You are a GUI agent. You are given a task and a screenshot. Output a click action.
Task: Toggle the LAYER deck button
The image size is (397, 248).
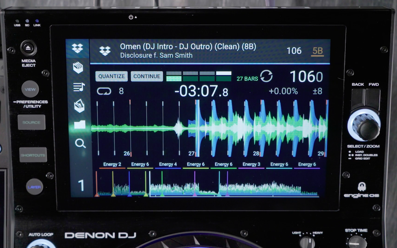pyautogui.click(x=34, y=187)
